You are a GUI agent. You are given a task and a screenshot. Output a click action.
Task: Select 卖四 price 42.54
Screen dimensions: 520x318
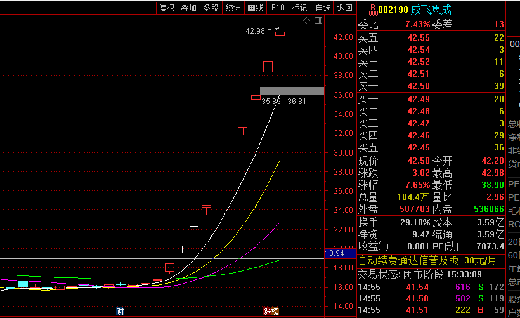pyautogui.click(x=419, y=50)
